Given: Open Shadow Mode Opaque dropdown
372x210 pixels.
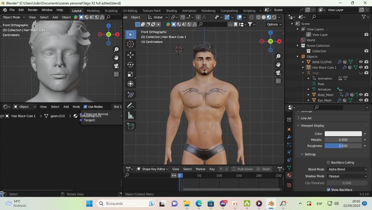Looking at the screenshot, I should 347,176.
